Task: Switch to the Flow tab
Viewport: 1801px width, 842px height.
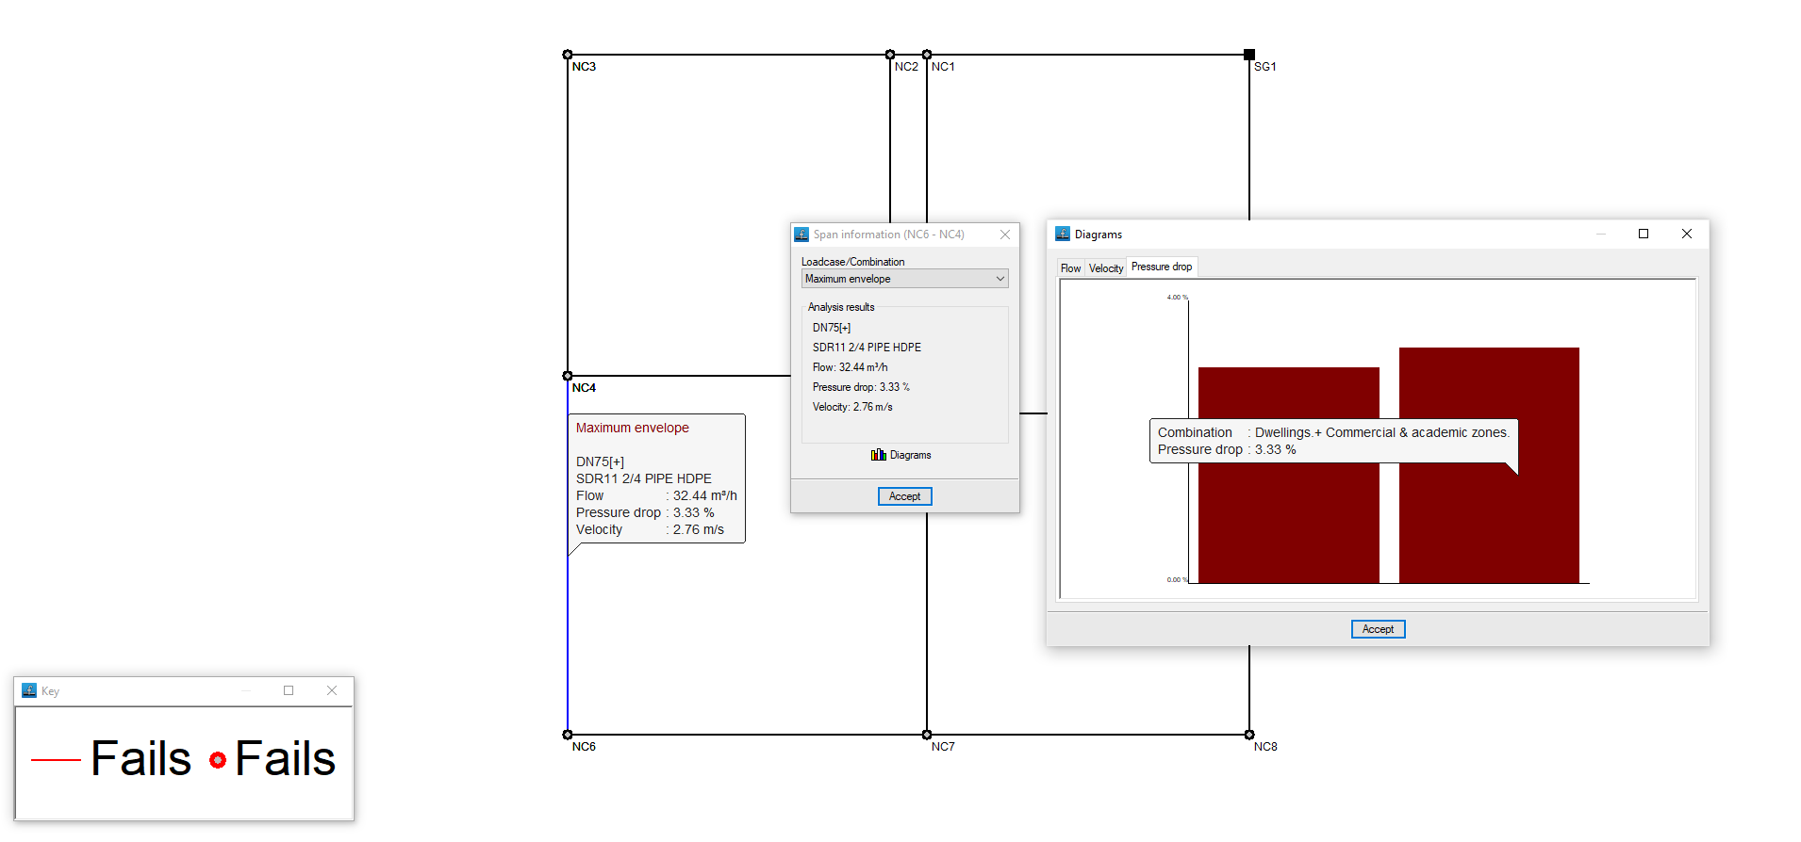Action: [x=1070, y=268]
